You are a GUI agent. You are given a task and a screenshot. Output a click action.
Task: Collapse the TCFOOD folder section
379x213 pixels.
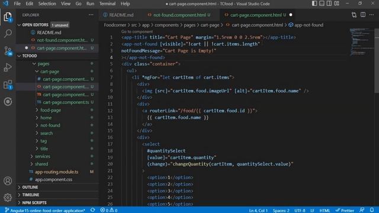coord(19,56)
